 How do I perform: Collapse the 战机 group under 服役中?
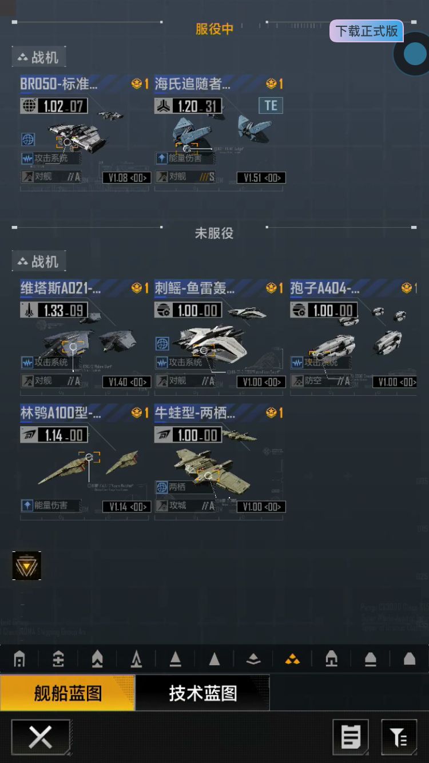point(39,57)
